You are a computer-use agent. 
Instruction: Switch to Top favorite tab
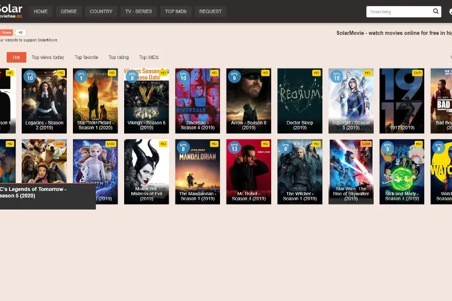click(86, 57)
